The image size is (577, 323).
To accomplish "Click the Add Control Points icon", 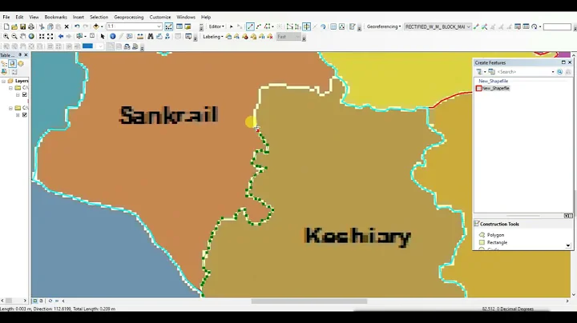I will click(x=476, y=27).
